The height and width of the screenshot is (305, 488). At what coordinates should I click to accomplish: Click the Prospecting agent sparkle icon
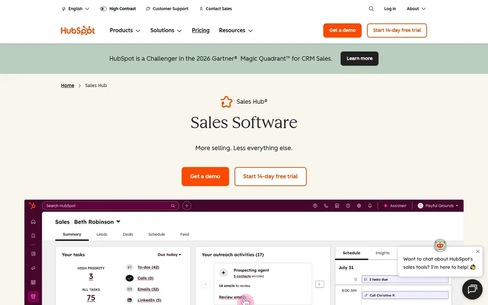pyautogui.click(x=224, y=273)
